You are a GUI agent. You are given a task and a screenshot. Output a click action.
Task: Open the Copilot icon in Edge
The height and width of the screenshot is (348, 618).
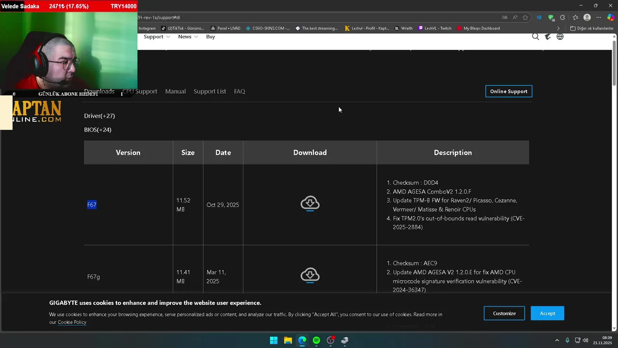click(611, 17)
